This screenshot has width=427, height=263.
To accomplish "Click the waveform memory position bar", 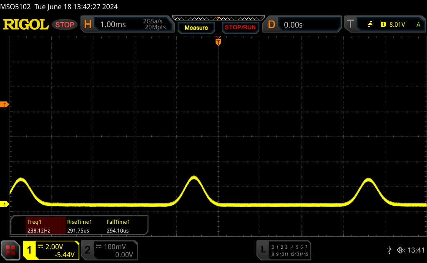I will pyautogui.click(x=219, y=18).
